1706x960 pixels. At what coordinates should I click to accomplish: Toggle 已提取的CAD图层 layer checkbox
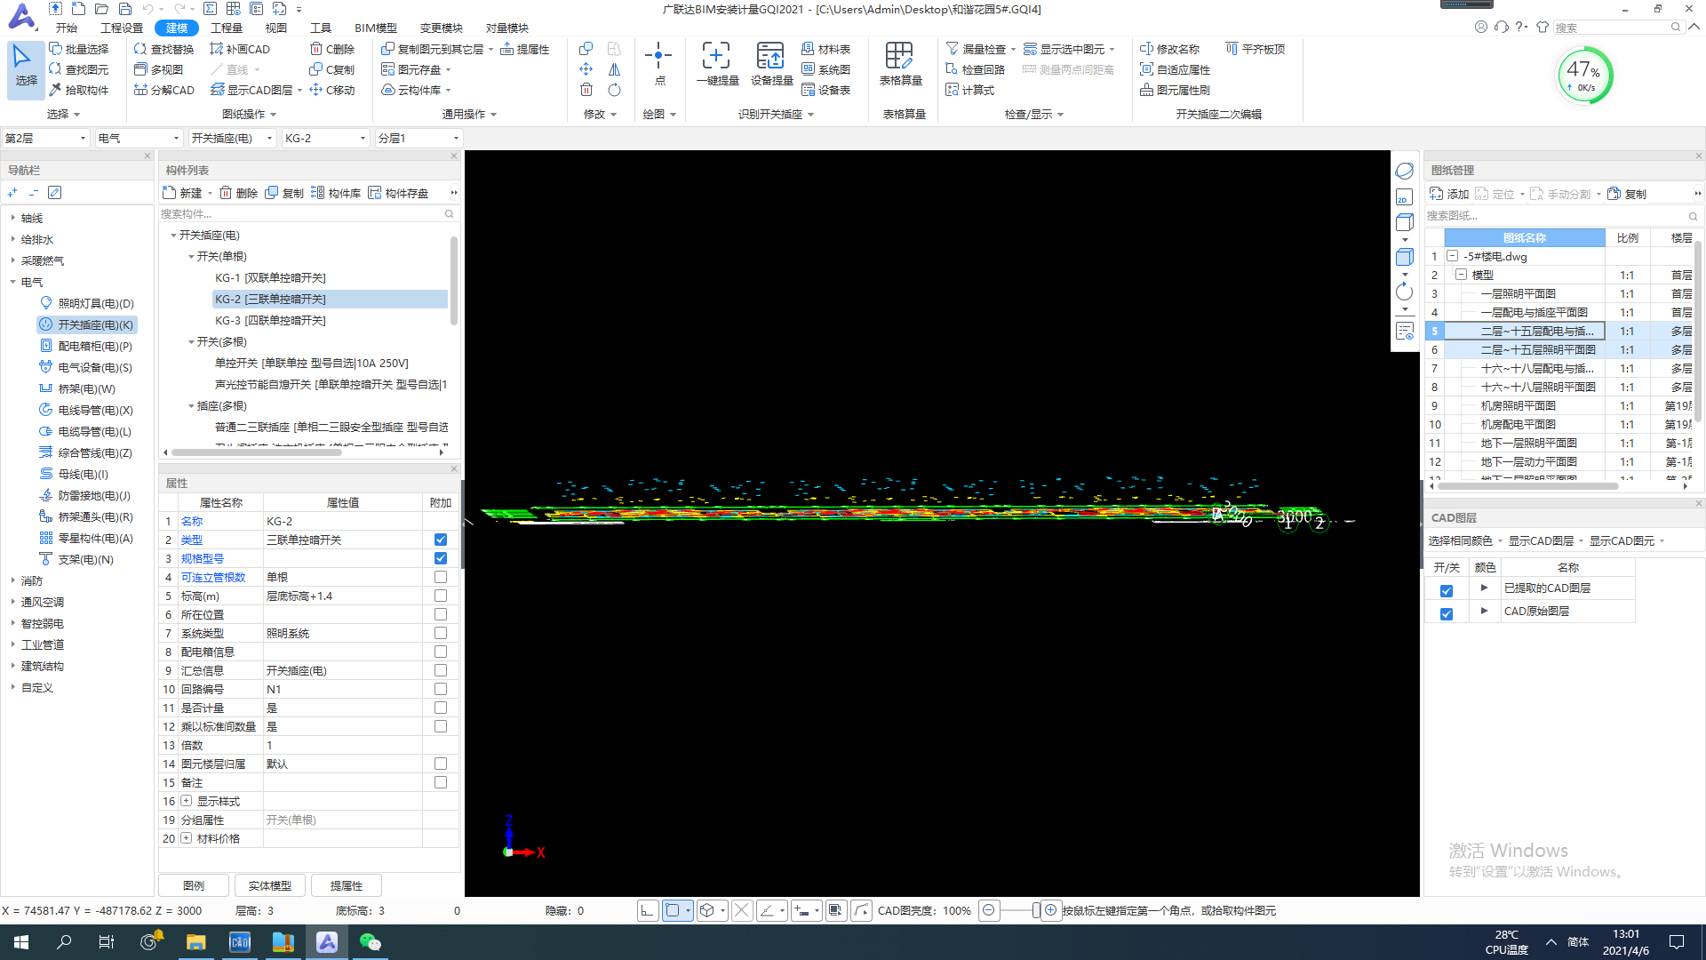(1447, 590)
